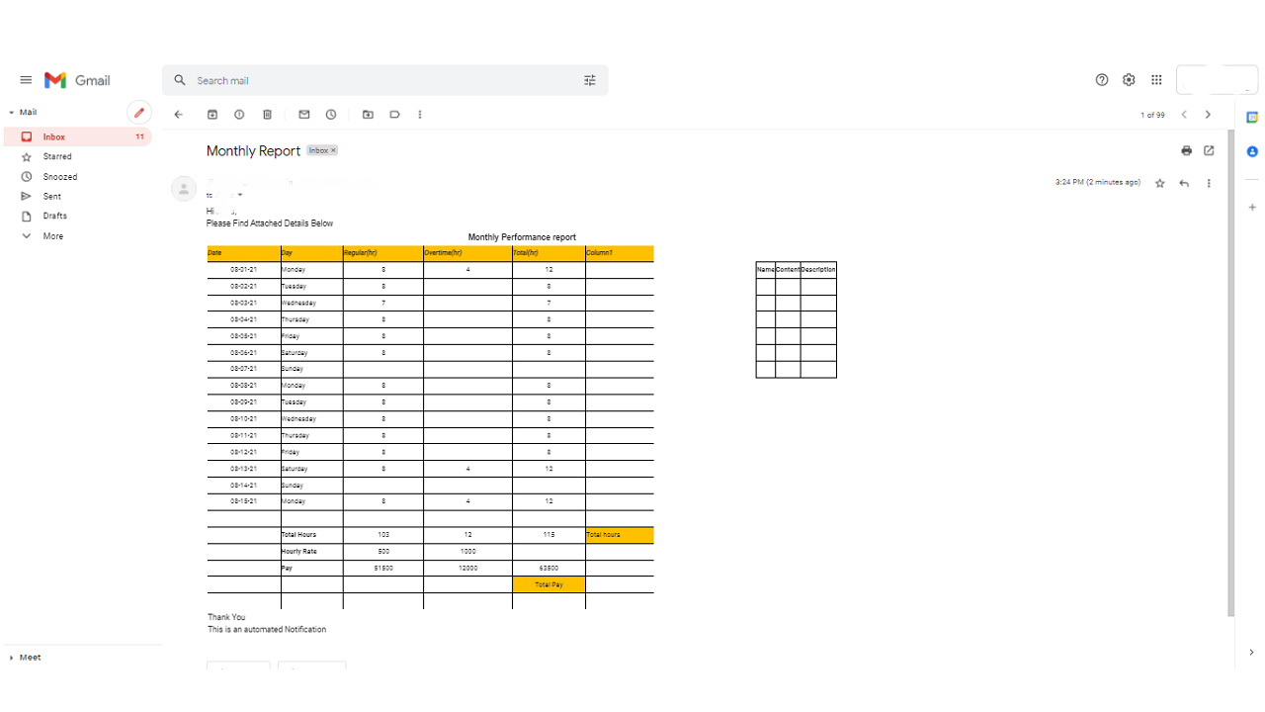The width and height of the screenshot is (1265, 712).
Task: Click the Search mail field
Action: pos(385,80)
